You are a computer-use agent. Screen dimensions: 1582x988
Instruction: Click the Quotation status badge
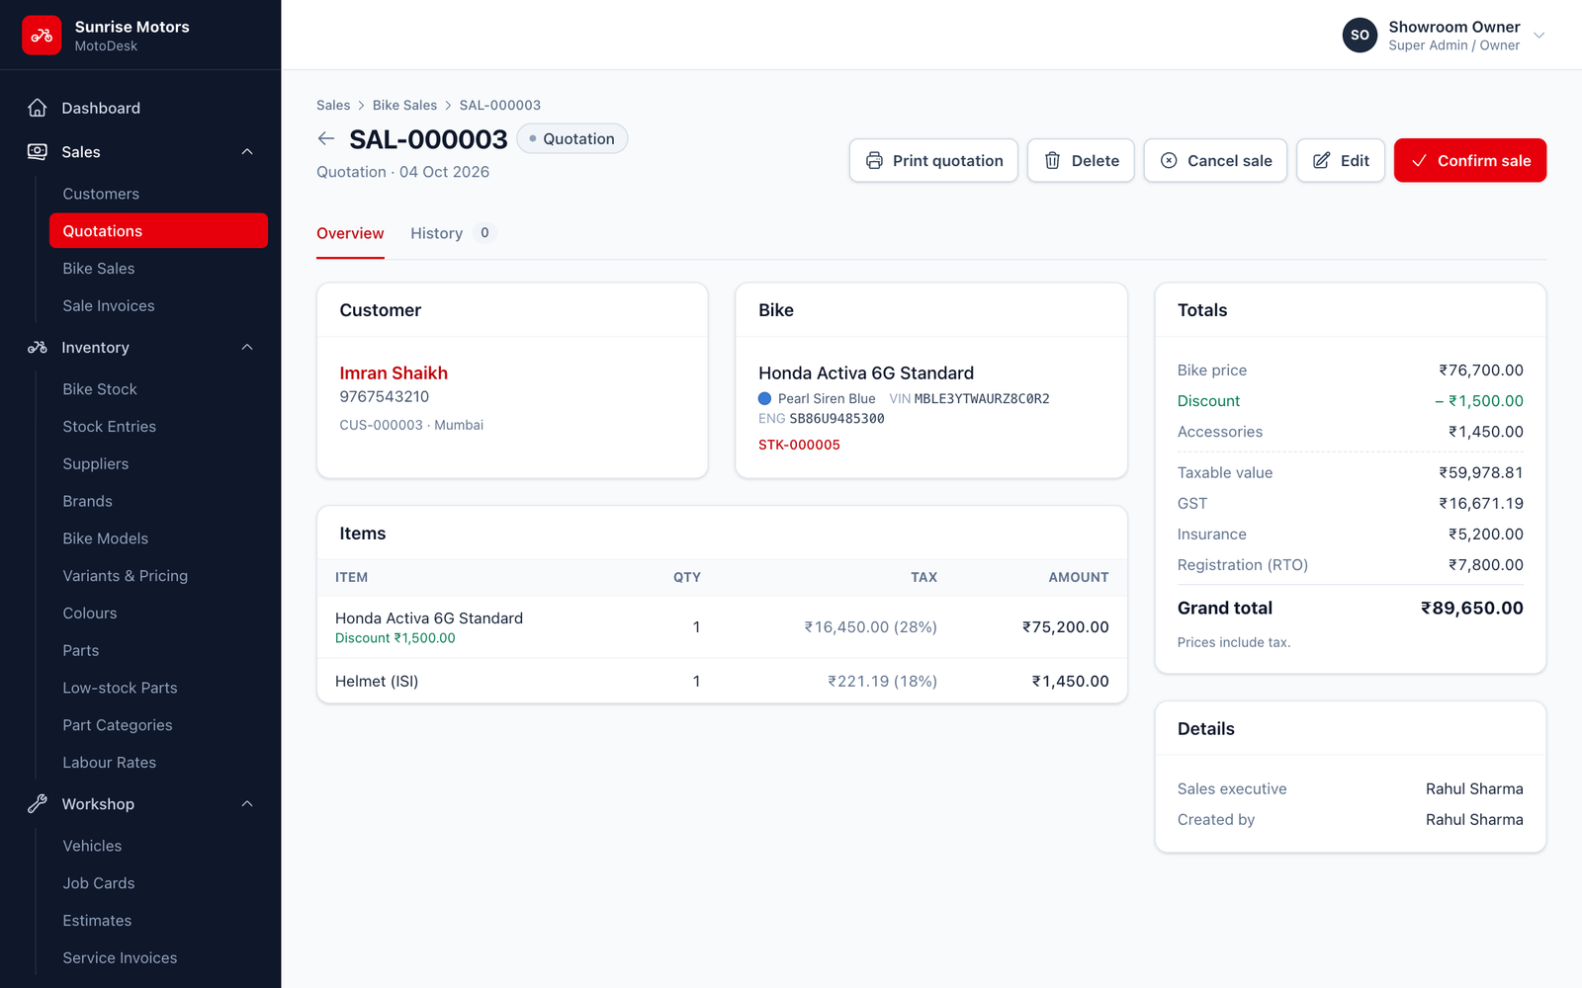(572, 138)
